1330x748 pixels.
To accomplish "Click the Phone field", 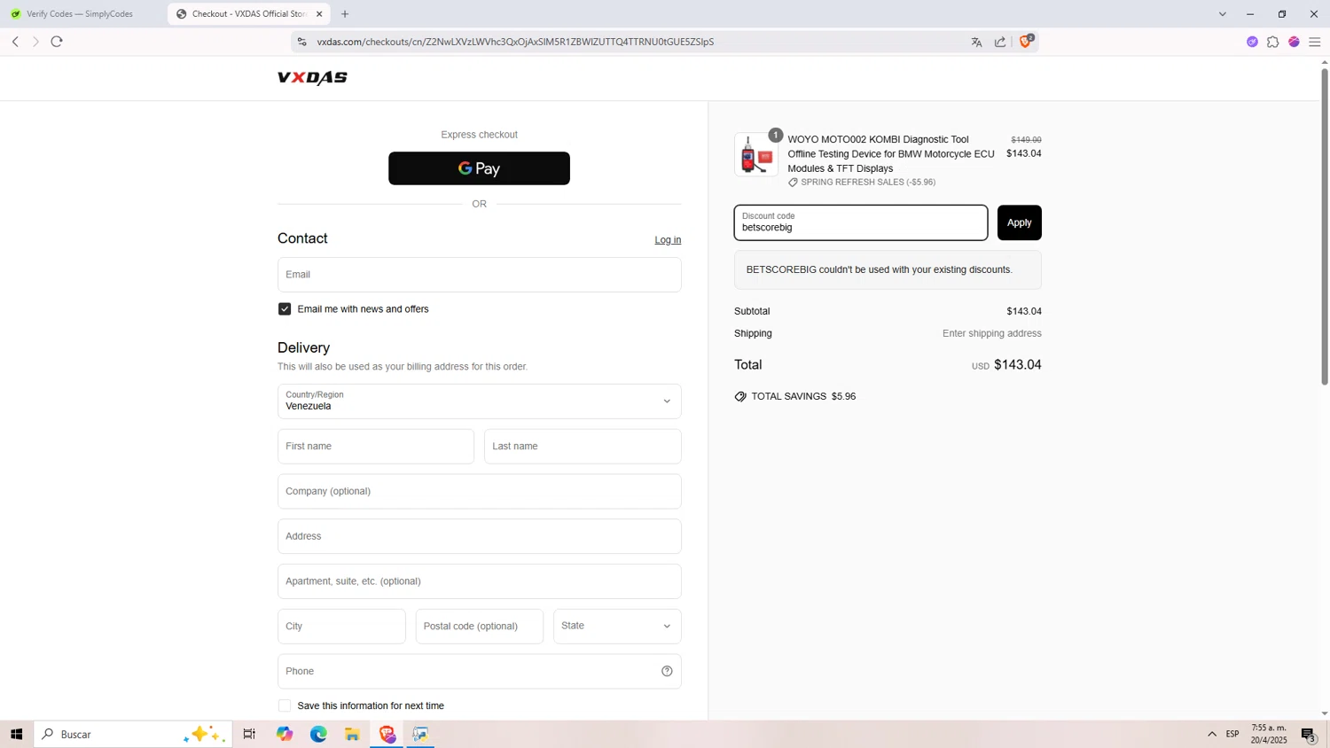I will [x=479, y=671].
